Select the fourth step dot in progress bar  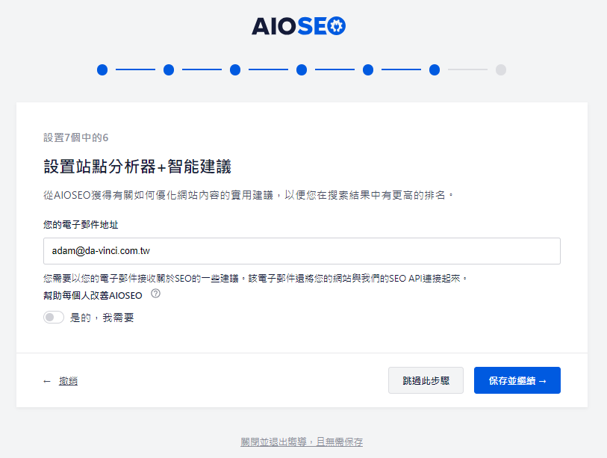pyautogui.click(x=302, y=69)
